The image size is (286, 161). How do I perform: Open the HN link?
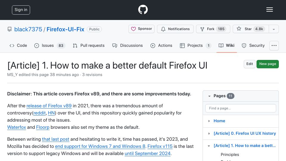51,113
